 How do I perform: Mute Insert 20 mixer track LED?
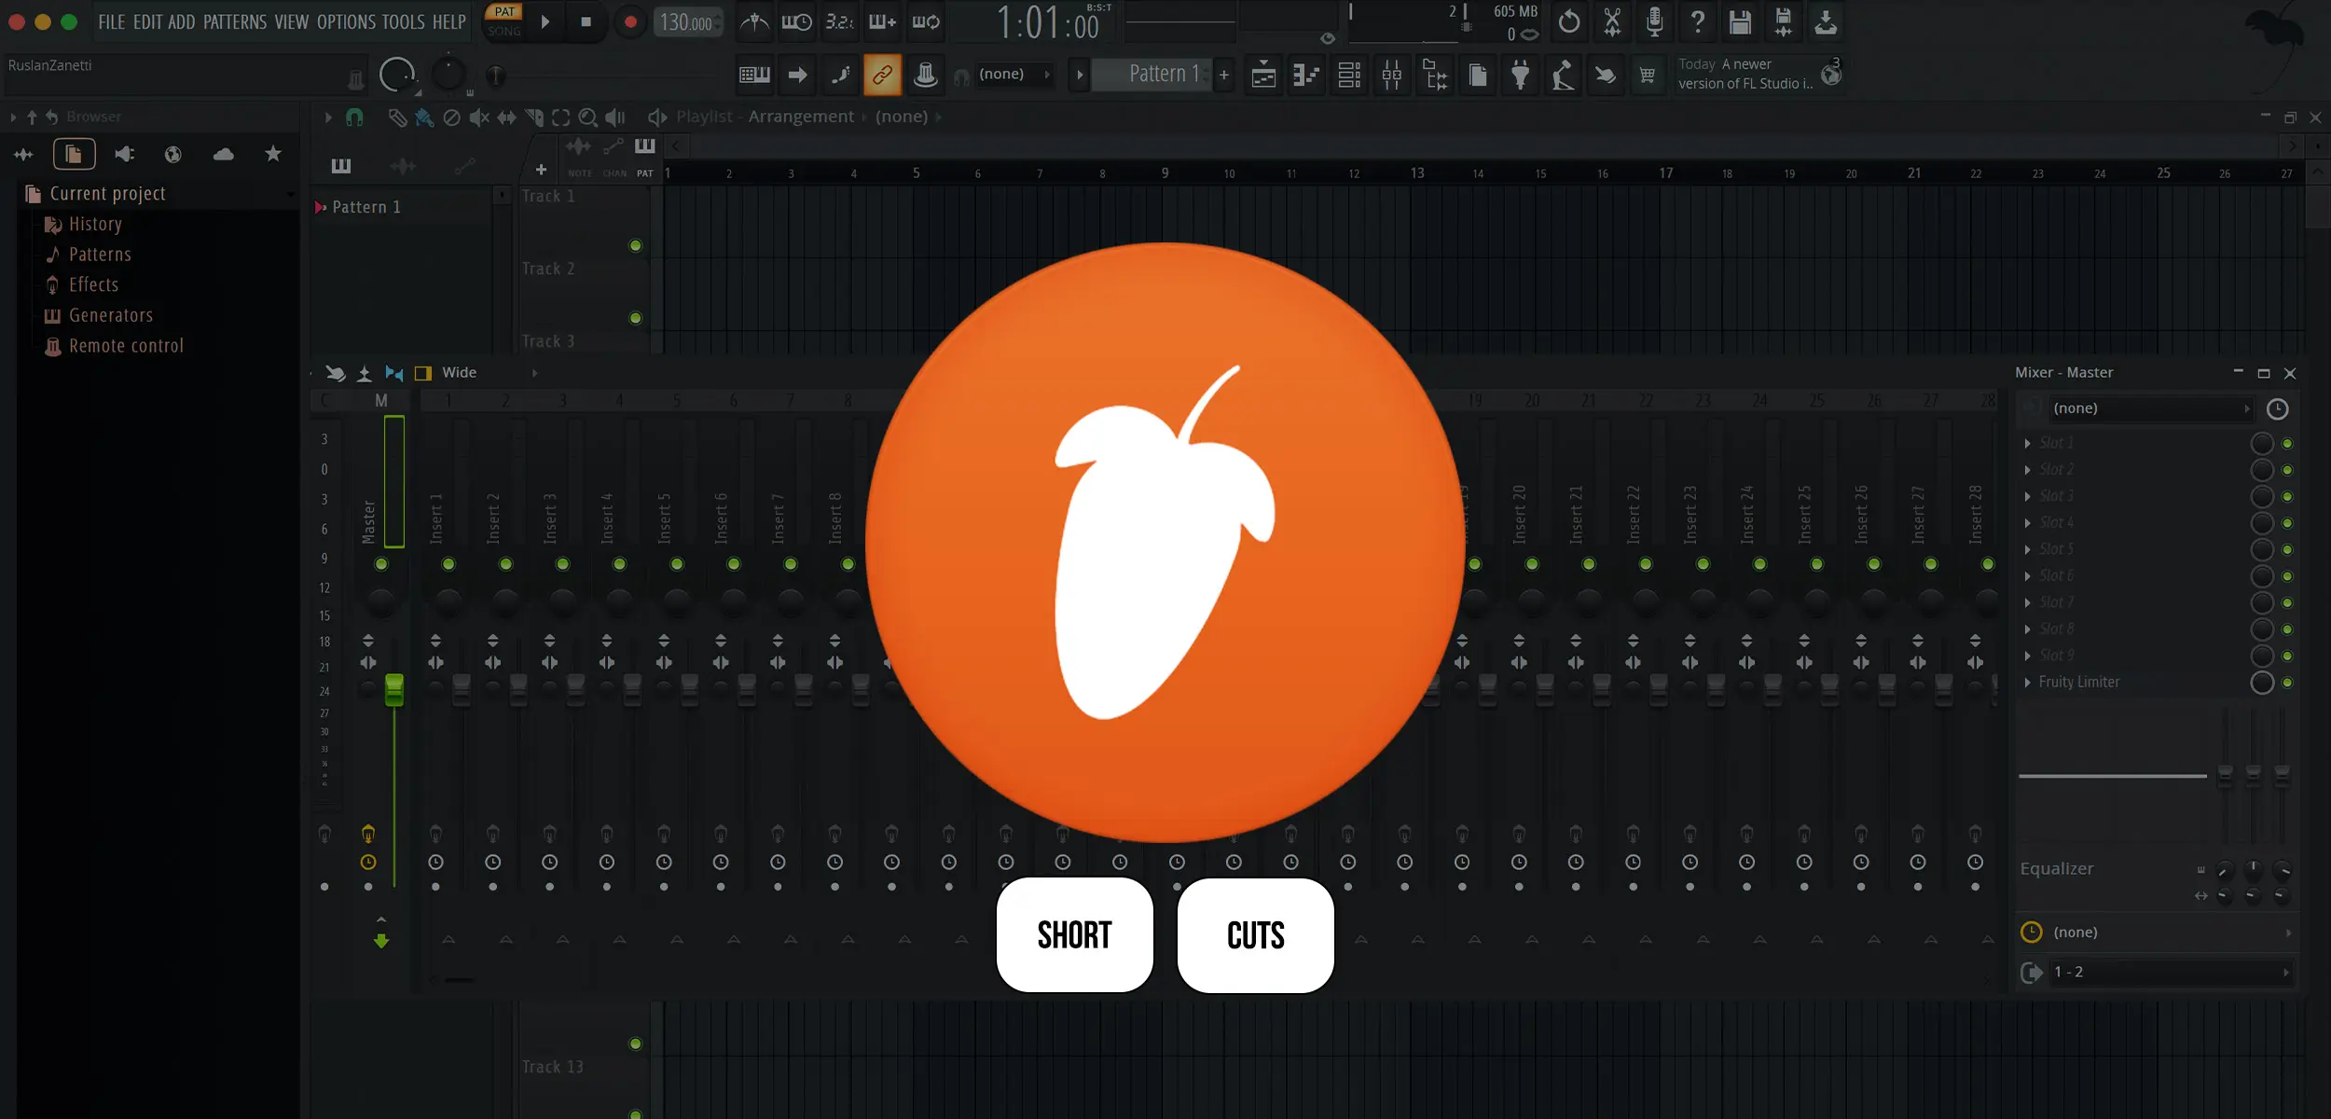pyautogui.click(x=1532, y=564)
